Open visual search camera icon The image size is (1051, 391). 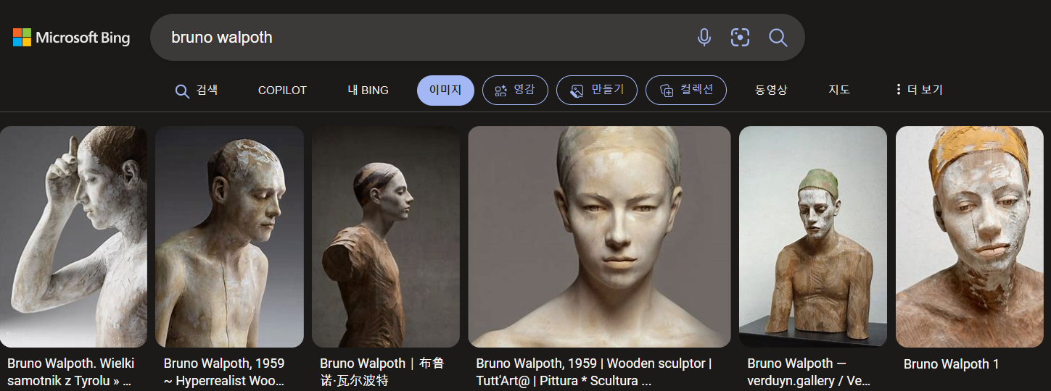coord(740,38)
